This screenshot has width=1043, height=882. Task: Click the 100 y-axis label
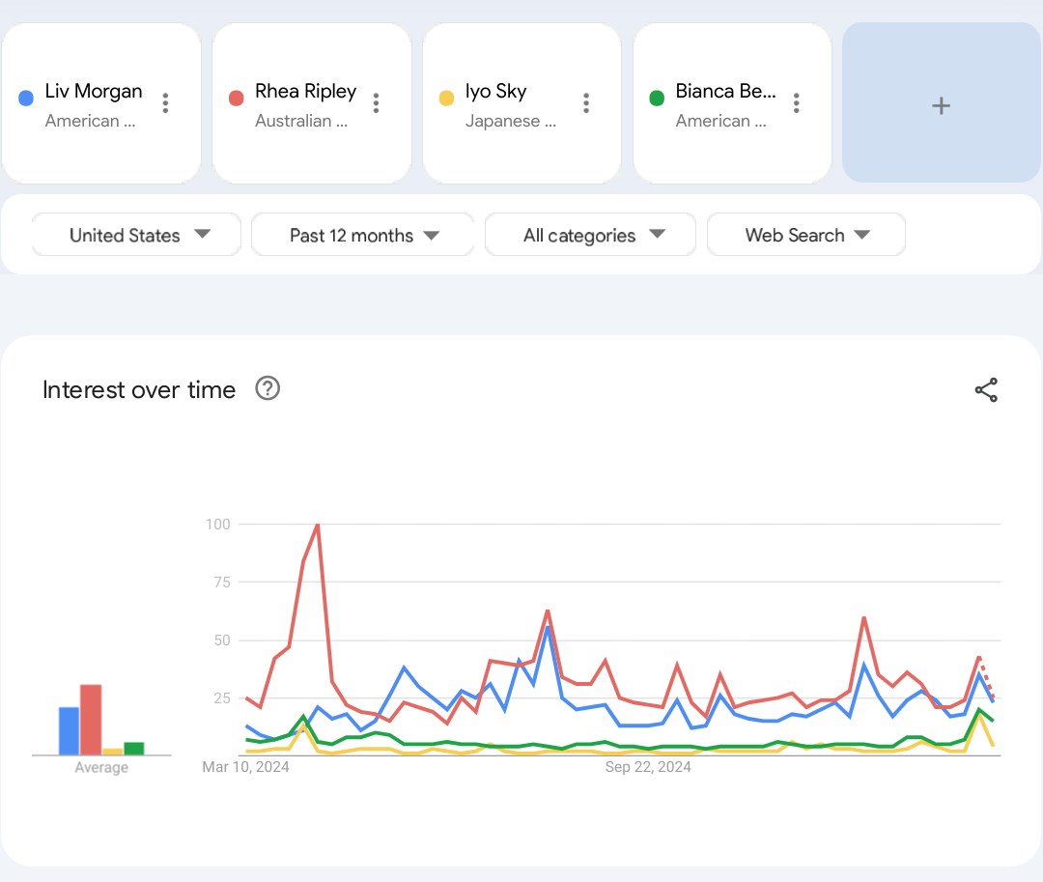(x=217, y=525)
